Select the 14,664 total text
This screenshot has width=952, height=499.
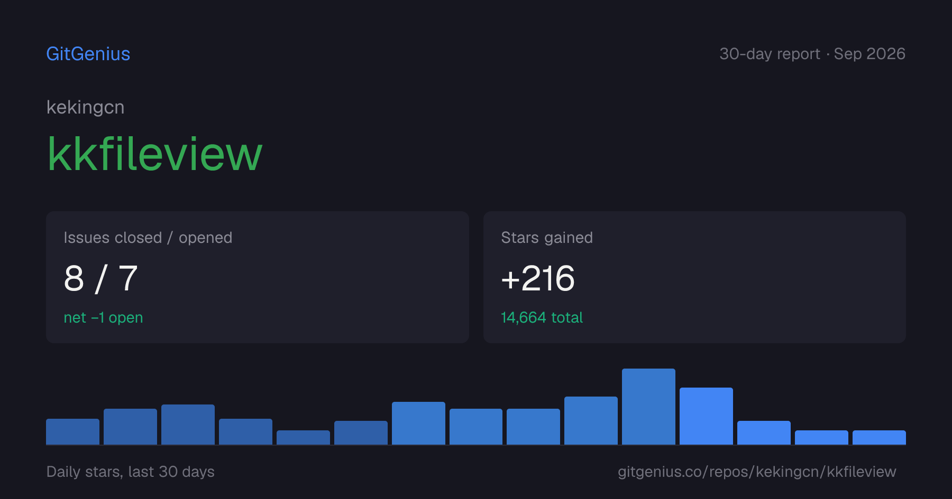[542, 317]
